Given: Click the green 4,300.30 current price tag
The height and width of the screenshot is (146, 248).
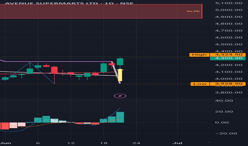Looking at the screenshot, I should [228, 58].
